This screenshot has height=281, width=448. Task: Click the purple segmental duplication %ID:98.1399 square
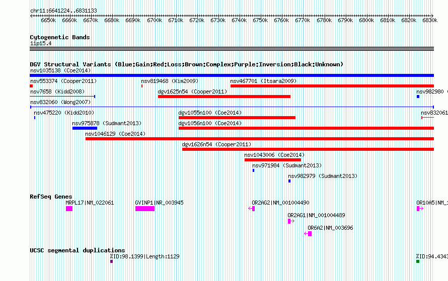111,261
